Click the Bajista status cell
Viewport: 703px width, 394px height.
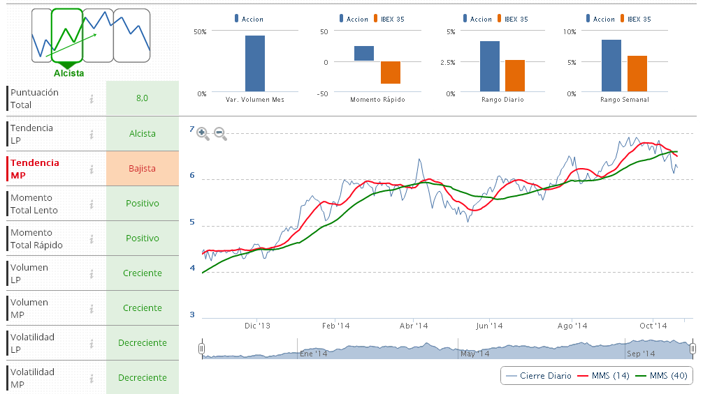(142, 169)
